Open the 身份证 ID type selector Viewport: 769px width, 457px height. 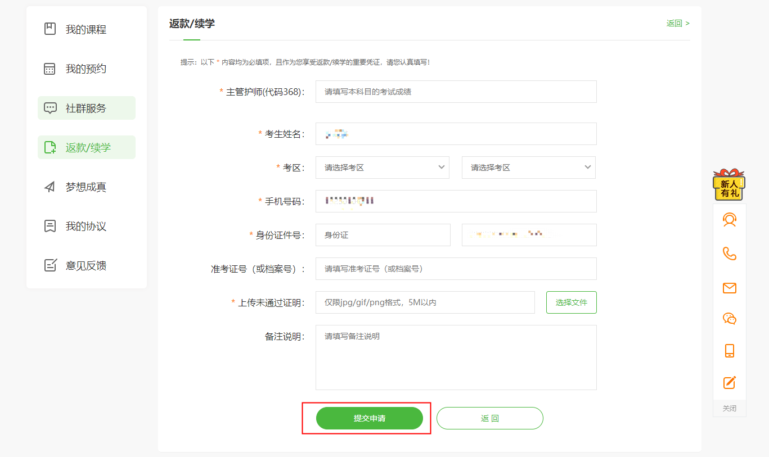tap(383, 235)
